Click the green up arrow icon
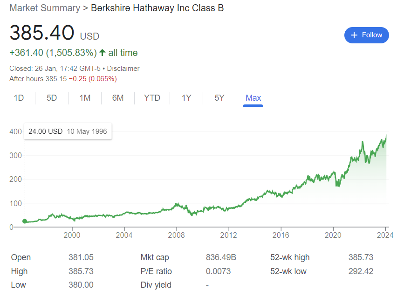The height and width of the screenshot is (297, 397). [103, 53]
